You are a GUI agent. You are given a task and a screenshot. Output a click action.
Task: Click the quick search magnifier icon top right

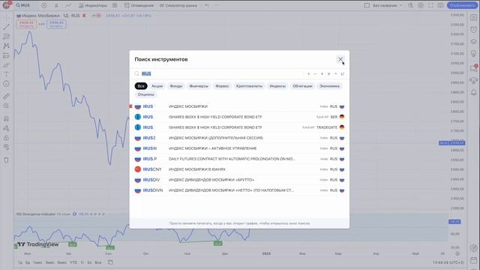(x=410, y=5)
